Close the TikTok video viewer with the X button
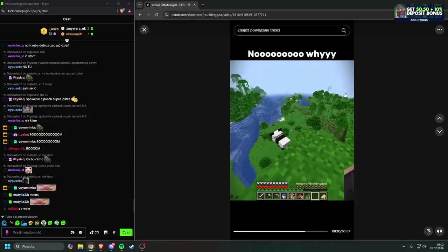448x252 pixels. pos(144,30)
